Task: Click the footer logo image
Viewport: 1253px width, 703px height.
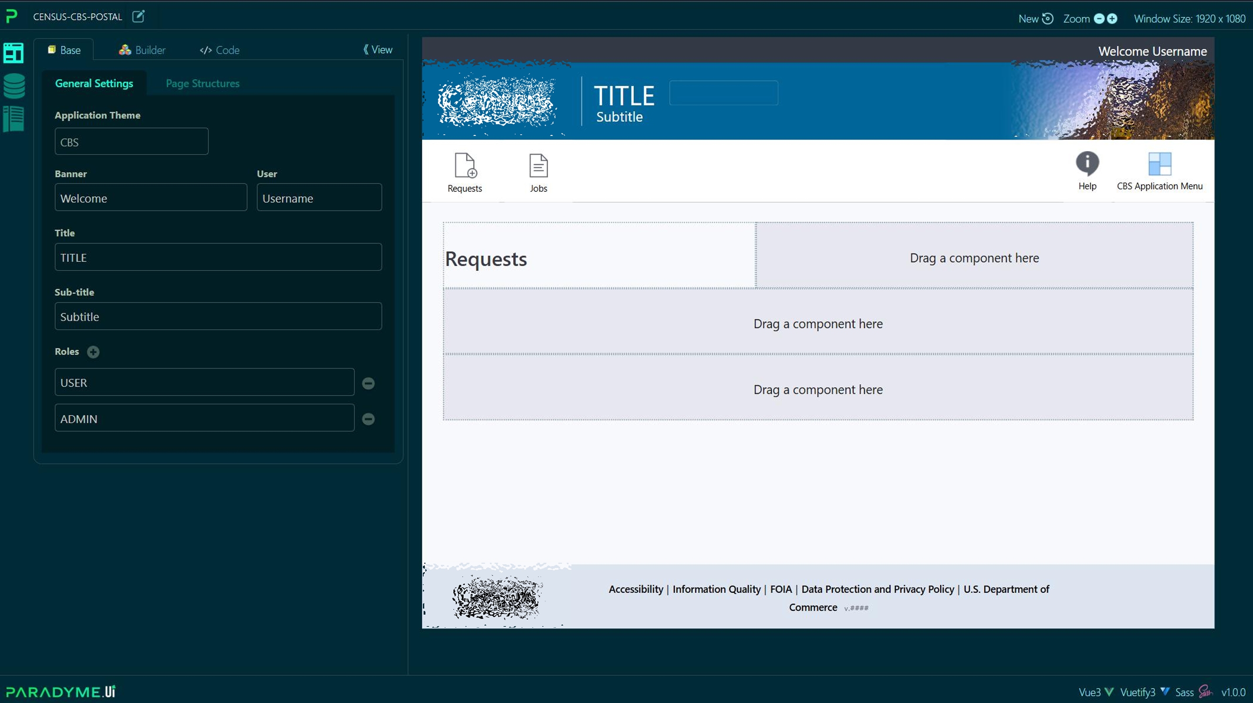Action: tap(496, 597)
